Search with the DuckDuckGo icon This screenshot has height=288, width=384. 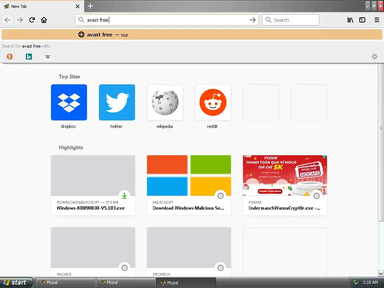pyautogui.click(x=10, y=57)
